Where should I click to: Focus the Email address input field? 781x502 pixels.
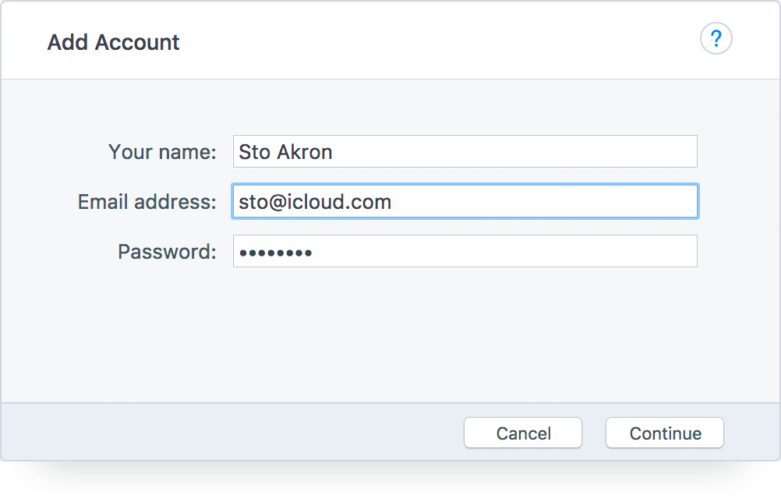pos(465,201)
